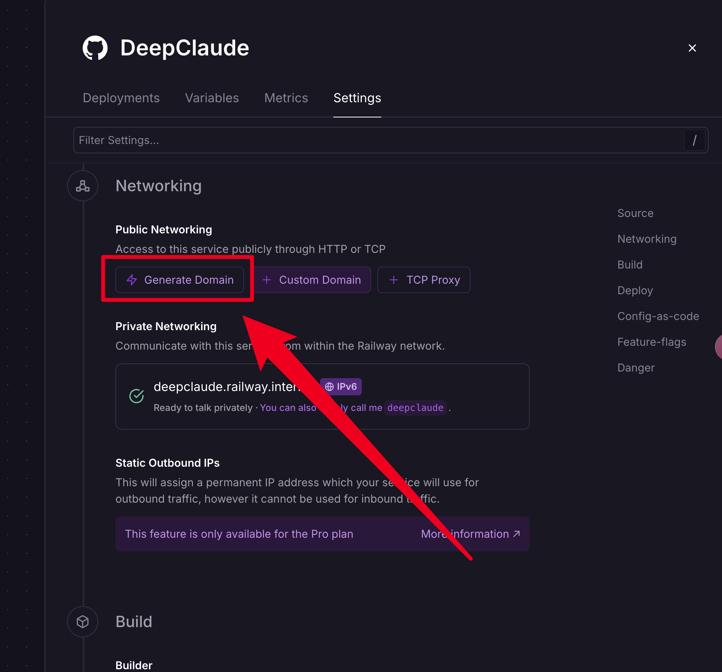
Task: Select the Settings tab
Action: pyautogui.click(x=357, y=98)
